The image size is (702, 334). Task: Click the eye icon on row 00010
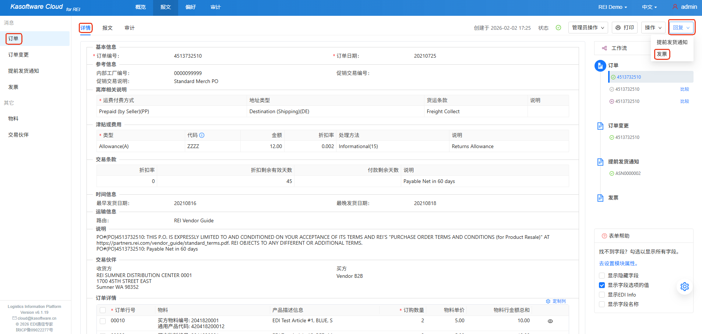550,321
